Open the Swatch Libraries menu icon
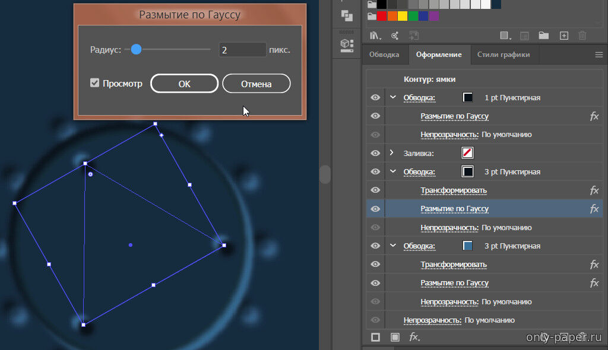 (x=375, y=36)
